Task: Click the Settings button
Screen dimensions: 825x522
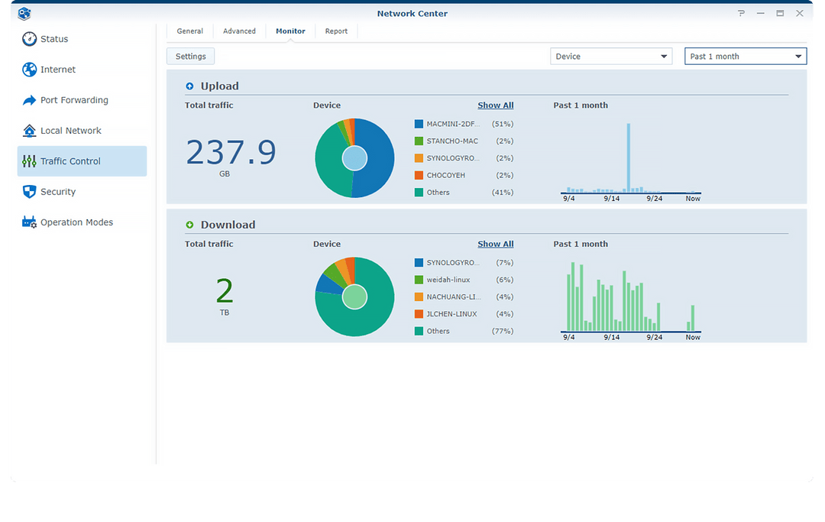Action: coord(190,57)
